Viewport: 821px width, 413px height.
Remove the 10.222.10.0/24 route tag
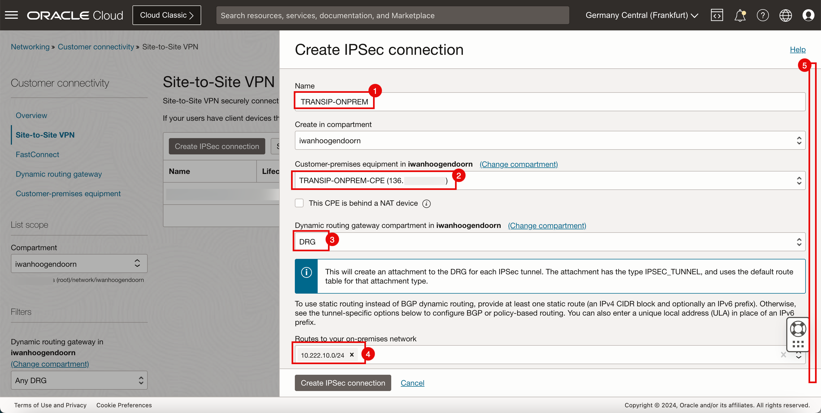(x=352, y=355)
